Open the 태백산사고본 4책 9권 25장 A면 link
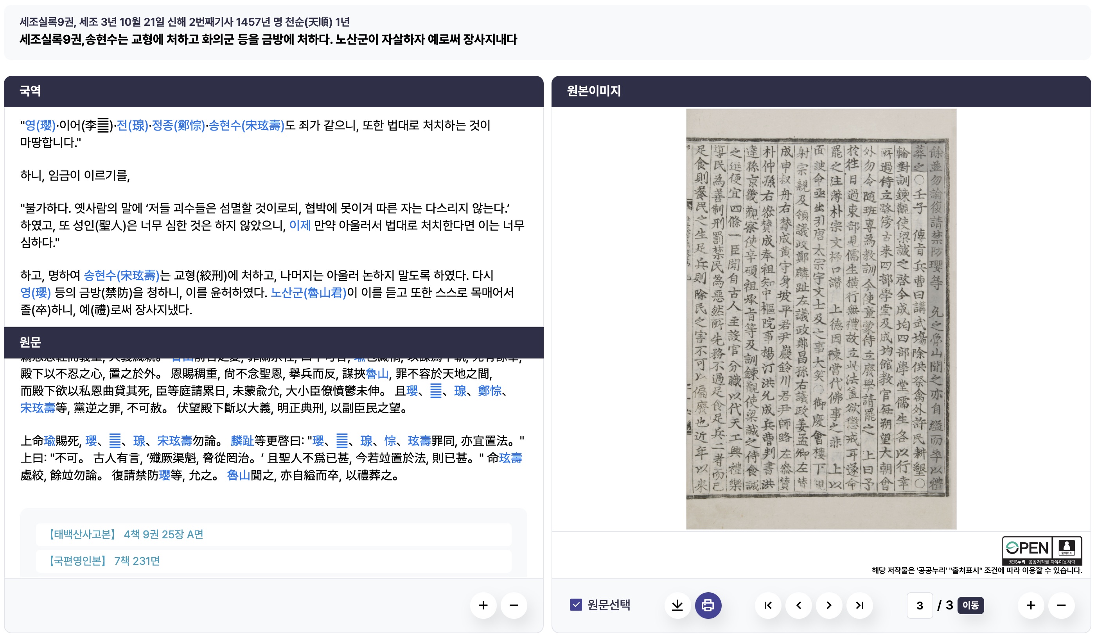This screenshot has height=638, width=1096. tap(126, 534)
